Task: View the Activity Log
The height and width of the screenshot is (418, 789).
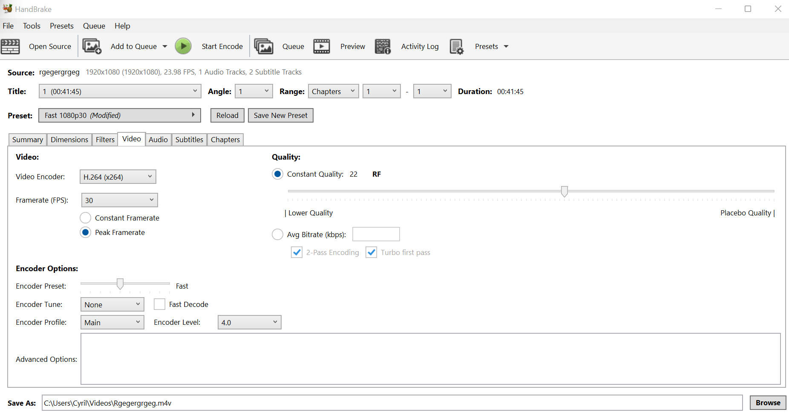Action: (x=383, y=46)
